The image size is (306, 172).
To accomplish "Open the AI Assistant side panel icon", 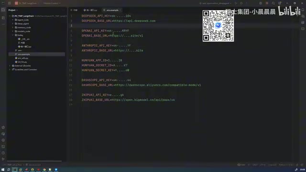I will click(x=303, y=16).
